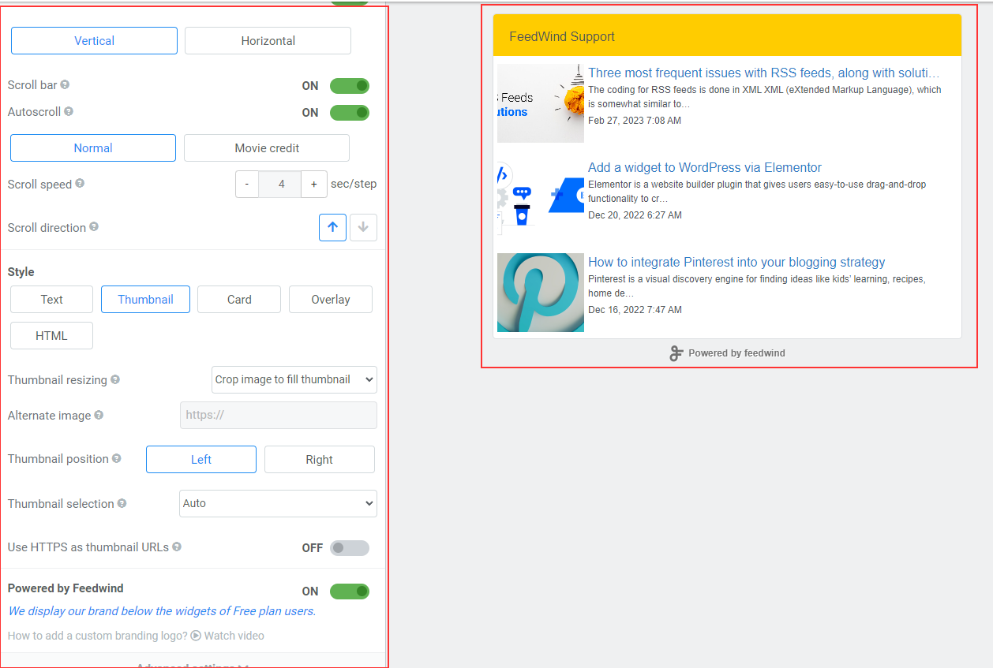The width and height of the screenshot is (993, 668).
Task: Turn off the Autoscroll switch
Action: coord(350,113)
